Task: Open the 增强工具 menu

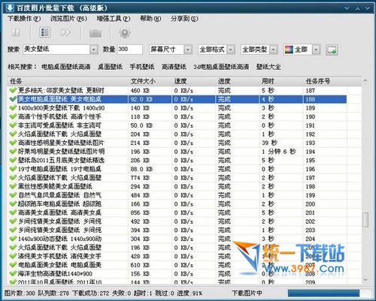Action: [x=114, y=19]
